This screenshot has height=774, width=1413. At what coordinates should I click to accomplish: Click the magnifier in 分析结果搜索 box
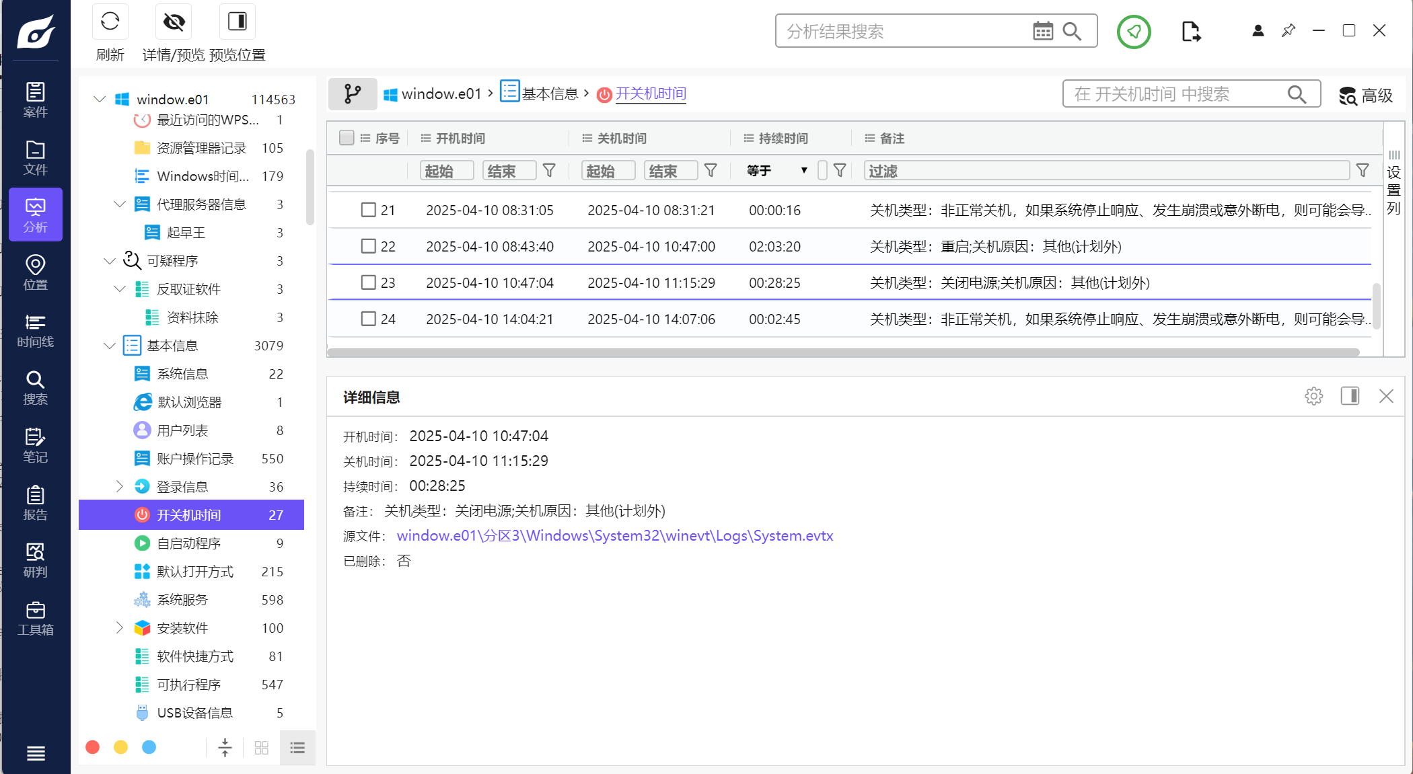pyautogui.click(x=1072, y=31)
